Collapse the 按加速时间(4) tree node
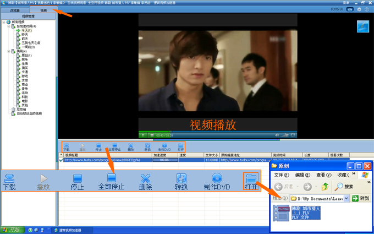The height and width of the screenshot is (234, 374). tap(9, 26)
